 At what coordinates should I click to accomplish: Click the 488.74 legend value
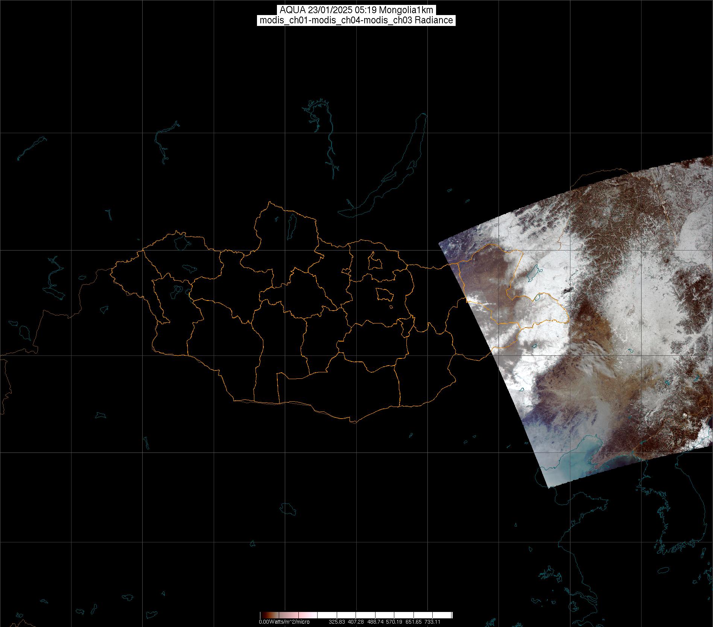pyautogui.click(x=375, y=622)
